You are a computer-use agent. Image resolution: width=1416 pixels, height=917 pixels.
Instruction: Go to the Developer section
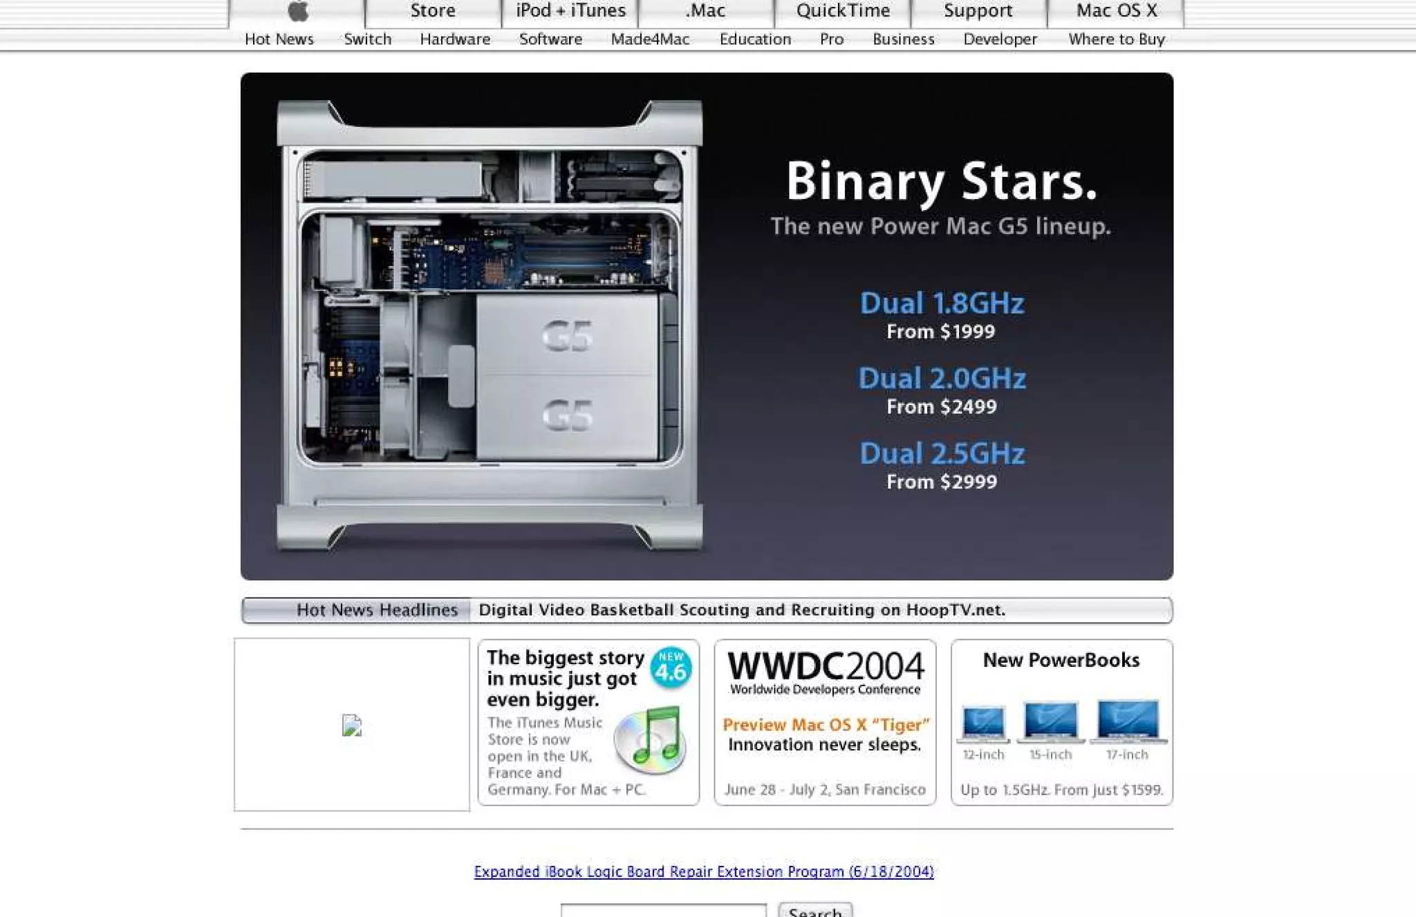pyautogui.click(x=1000, y=39)
